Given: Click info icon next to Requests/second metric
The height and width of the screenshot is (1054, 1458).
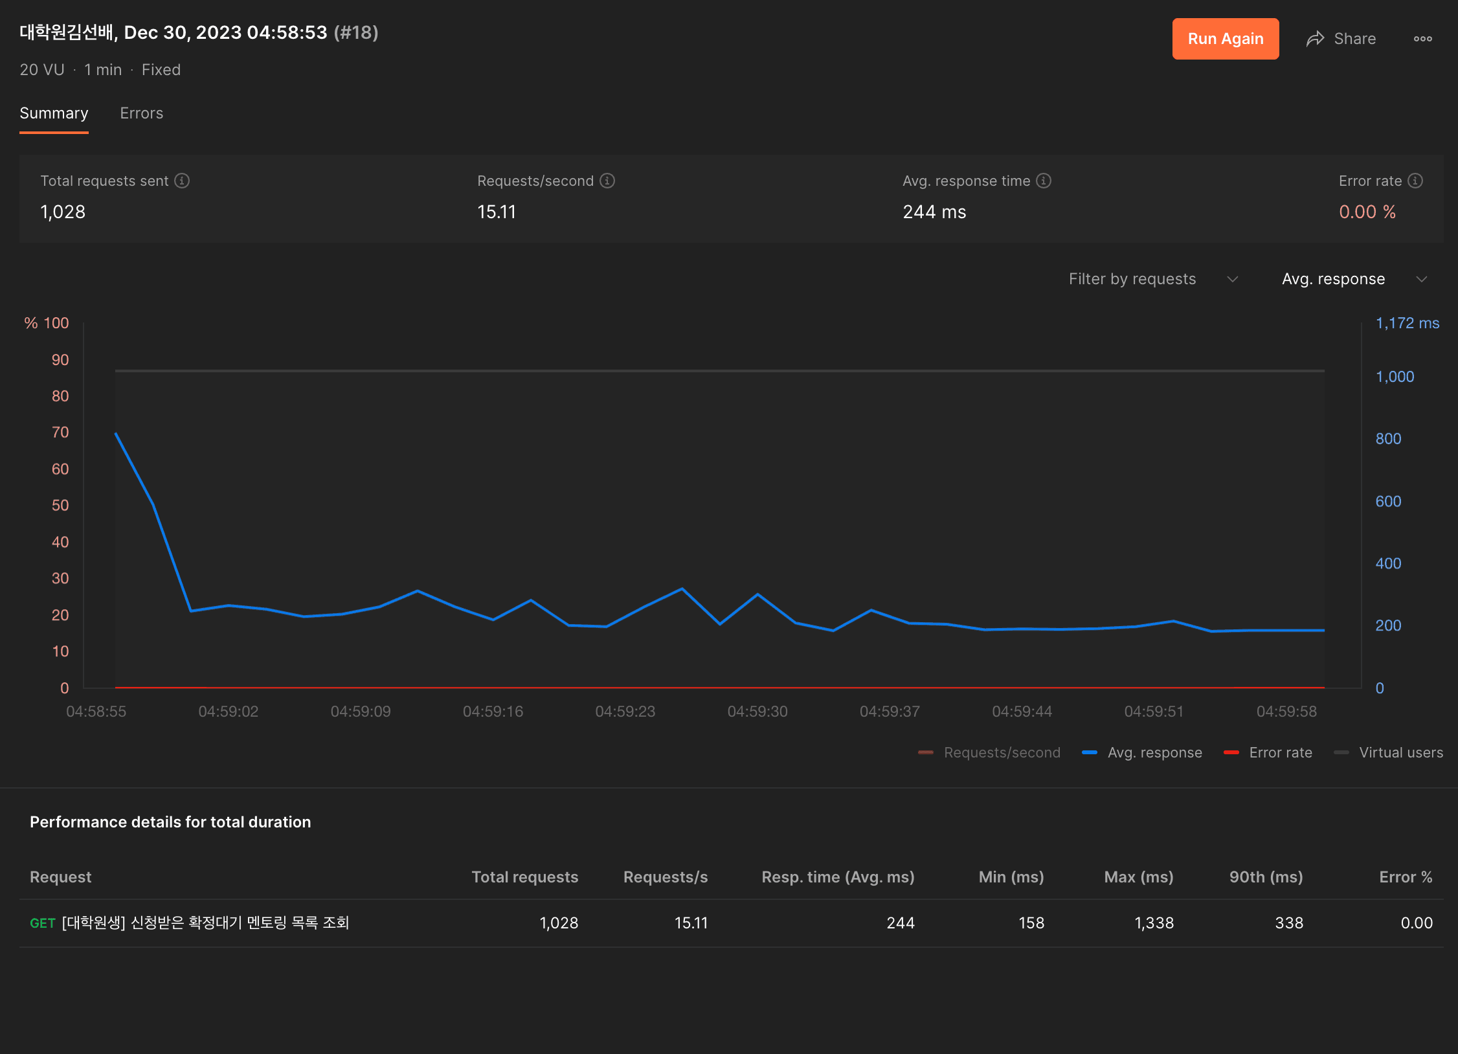Looking at the screenshot, I should tap(607, 181).
